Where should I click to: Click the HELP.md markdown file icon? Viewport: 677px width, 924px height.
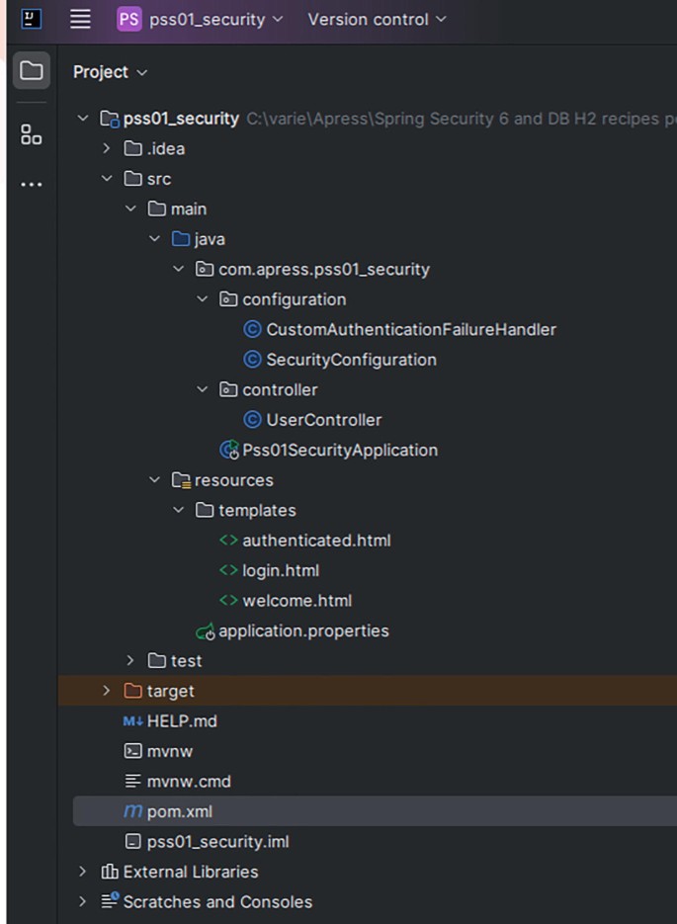click(132, 721)
